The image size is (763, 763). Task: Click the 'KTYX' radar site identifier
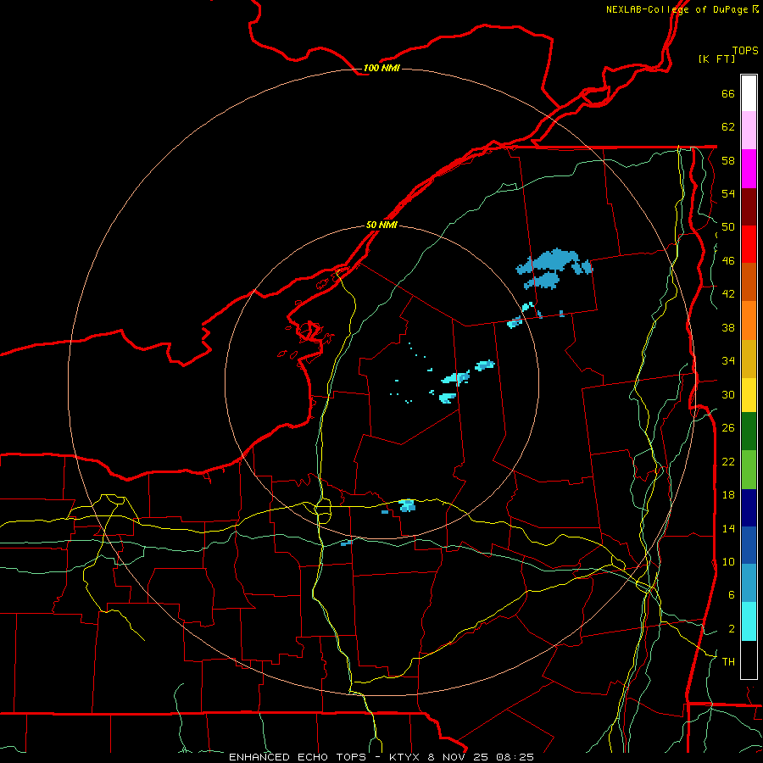coord(404,757)
